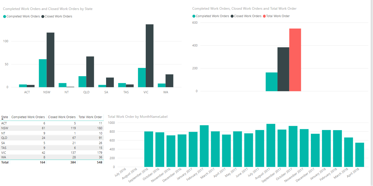373x186 pixels.
Task: Click table grand total cell 548
Action: pos(99,162)
